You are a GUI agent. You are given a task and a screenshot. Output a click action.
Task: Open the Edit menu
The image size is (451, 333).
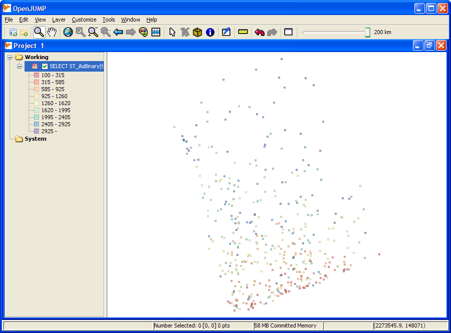click(24, 20)
